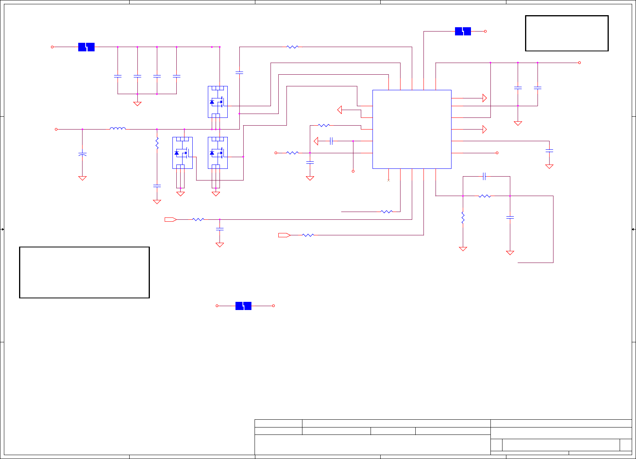Select the inductor coil symbol on the left

[118, 128]
